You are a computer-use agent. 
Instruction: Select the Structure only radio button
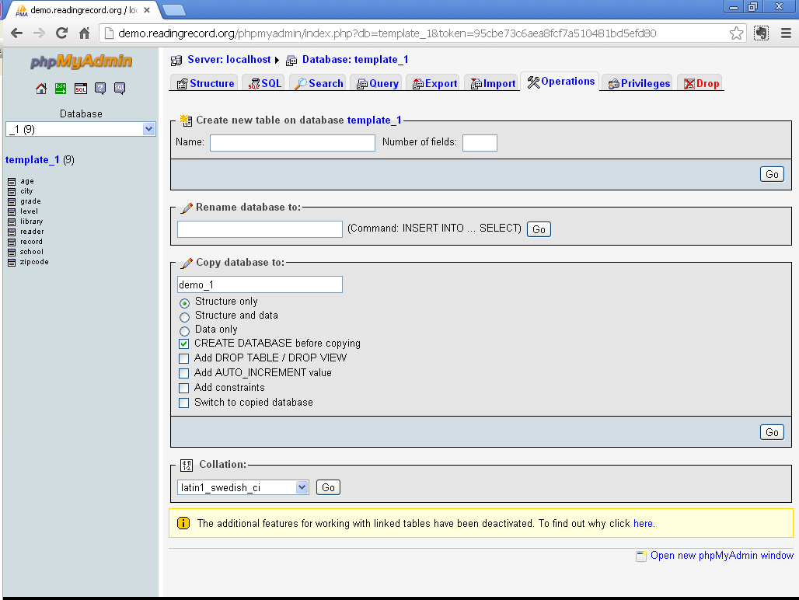tap(184, 303)
